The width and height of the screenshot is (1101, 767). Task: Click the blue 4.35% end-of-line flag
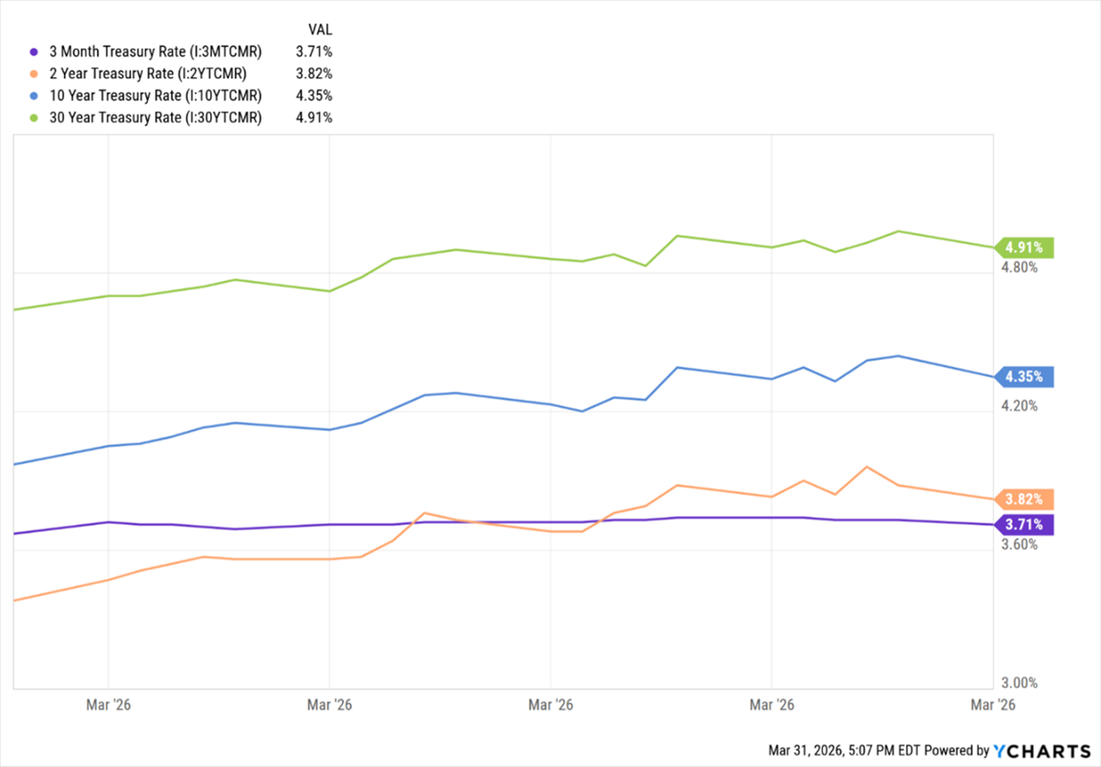(x=1025, y=376)
